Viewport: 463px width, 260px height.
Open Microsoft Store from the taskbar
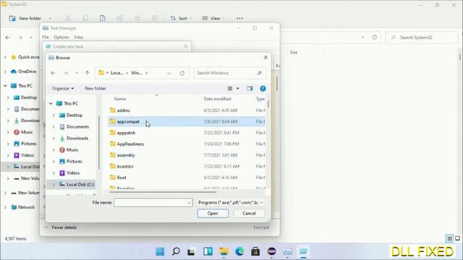pos(255,251)
